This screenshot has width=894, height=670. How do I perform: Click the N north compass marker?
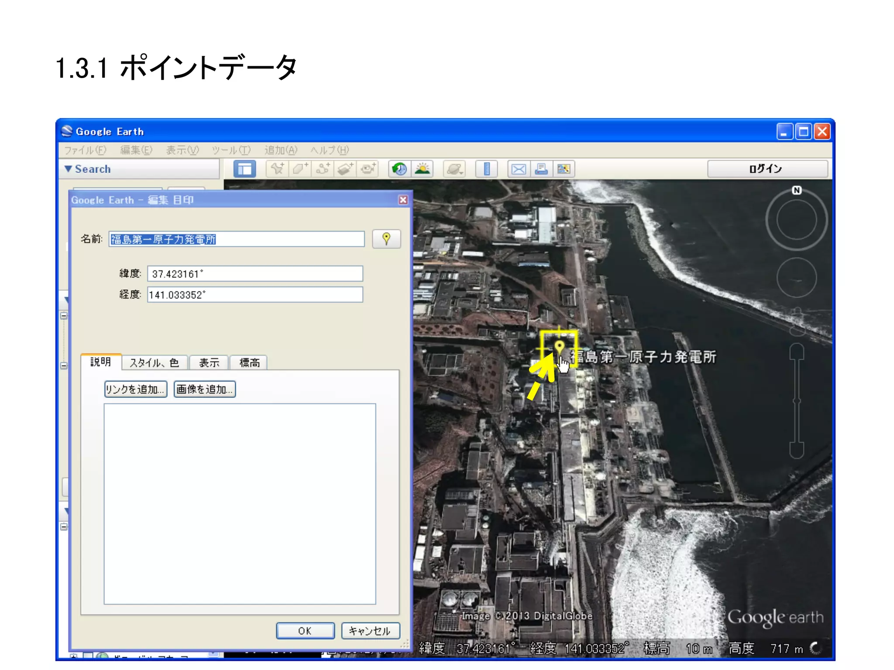tap(797, 190)
